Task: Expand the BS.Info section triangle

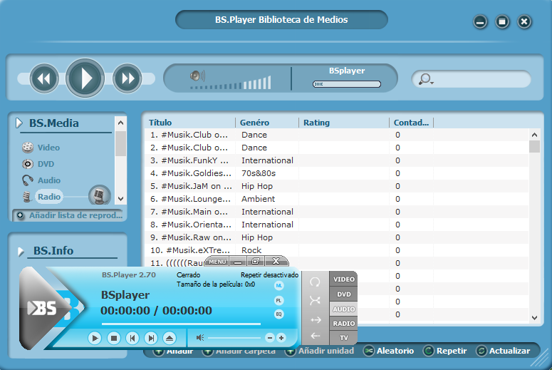Action: (21, 251)
